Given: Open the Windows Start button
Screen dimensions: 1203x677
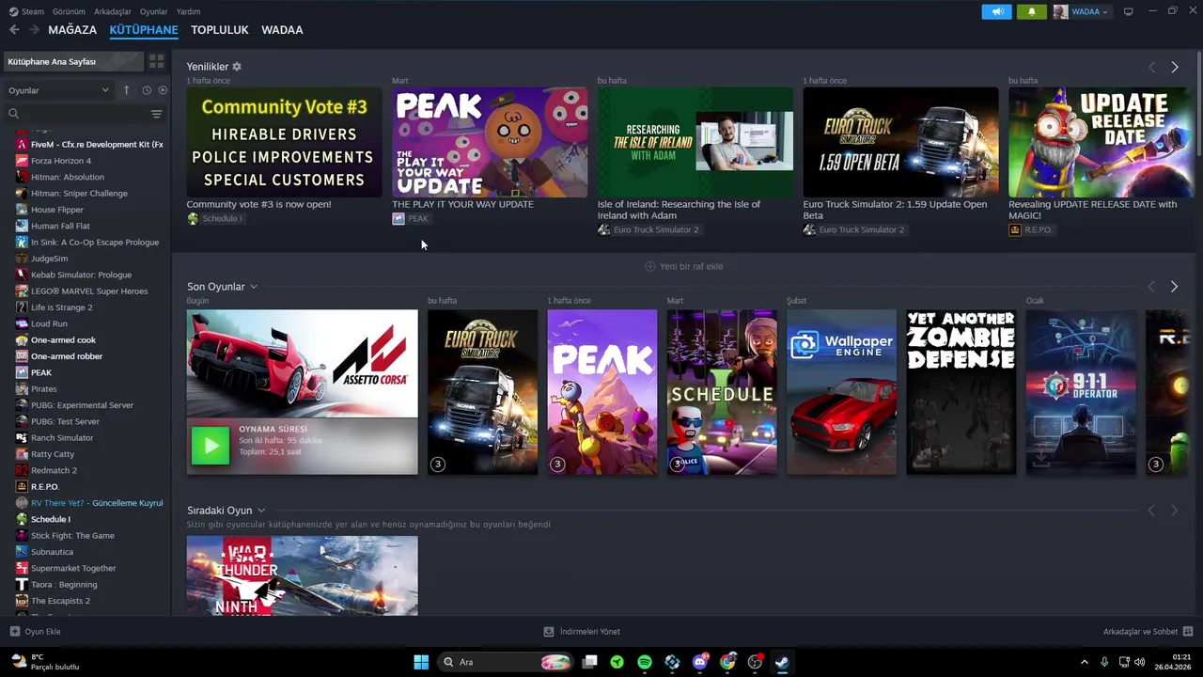Looking at the screenshot, I should tap(421, 662).
